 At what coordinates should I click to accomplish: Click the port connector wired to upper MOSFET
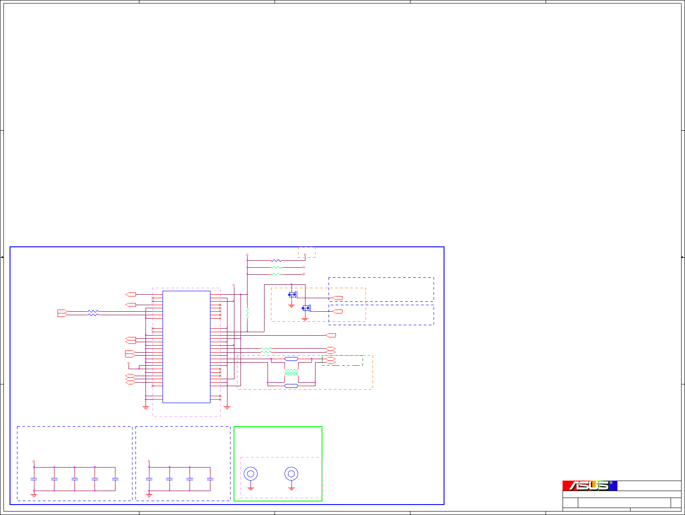337,298
